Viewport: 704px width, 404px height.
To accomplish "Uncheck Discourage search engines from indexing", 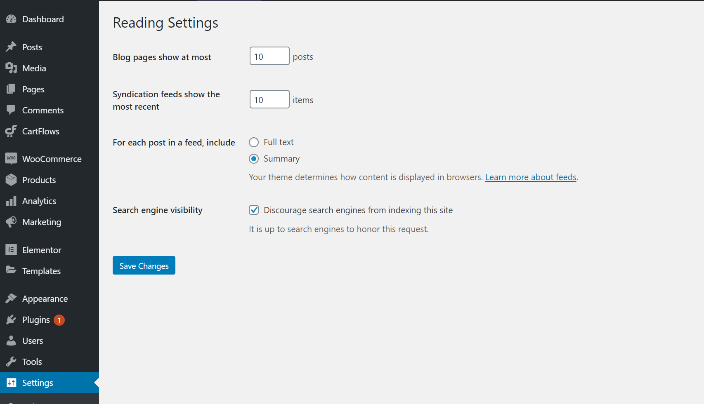I will 254,210.
